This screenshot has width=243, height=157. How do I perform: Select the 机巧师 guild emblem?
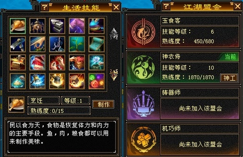point(143,139)
